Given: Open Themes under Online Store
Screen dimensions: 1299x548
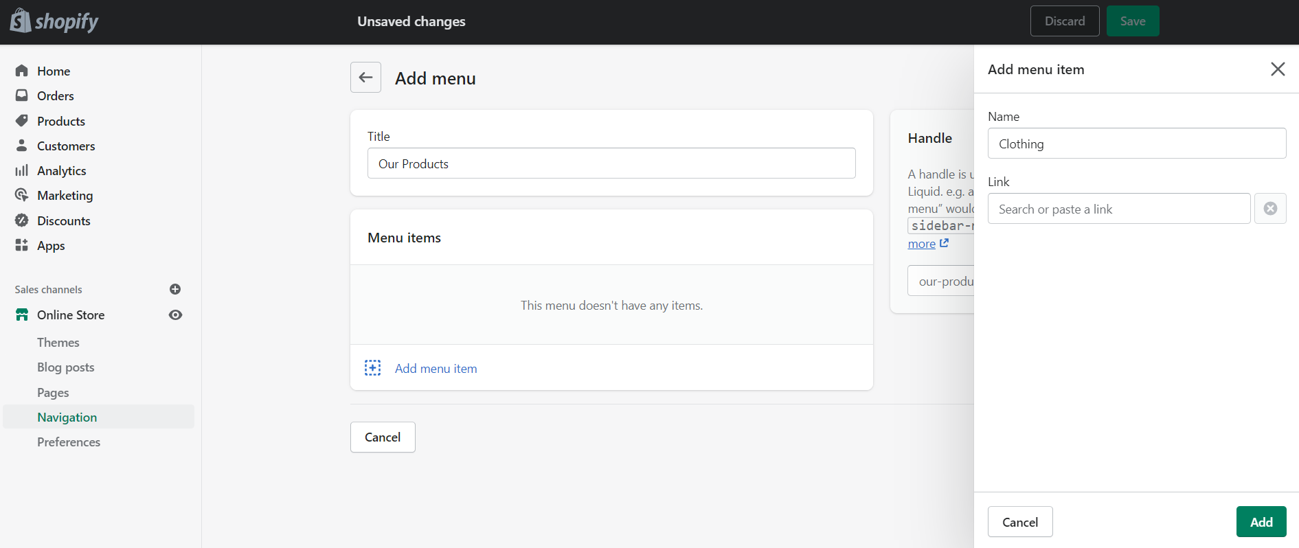Looking at the screenshot, I should (58, 342).
